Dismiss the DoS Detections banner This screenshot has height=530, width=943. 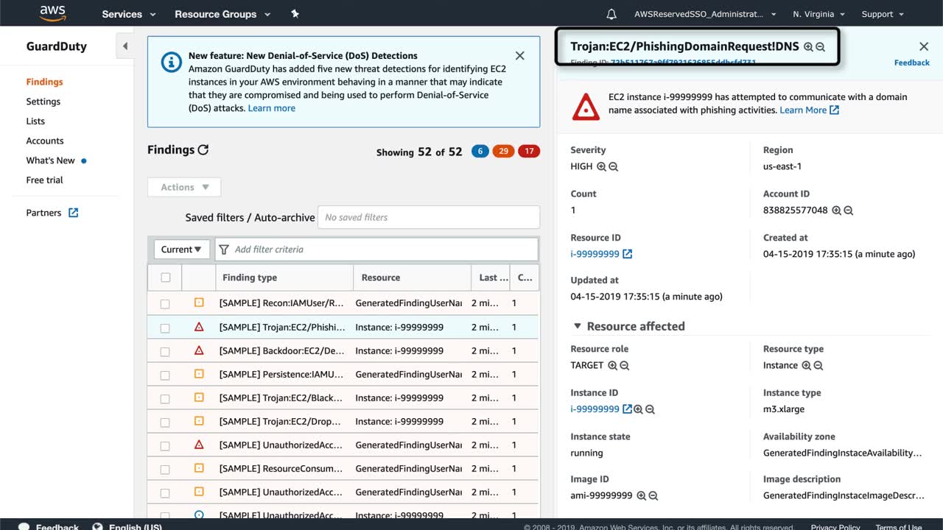(x=519, y=56)
